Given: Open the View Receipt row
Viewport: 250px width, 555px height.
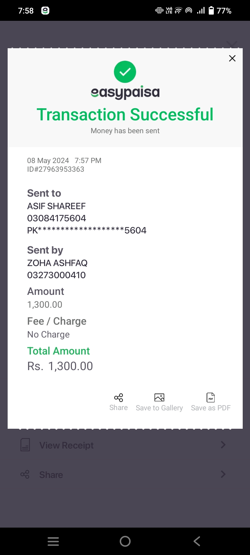Looking at the screenshot, I should (x=125, y=445).
